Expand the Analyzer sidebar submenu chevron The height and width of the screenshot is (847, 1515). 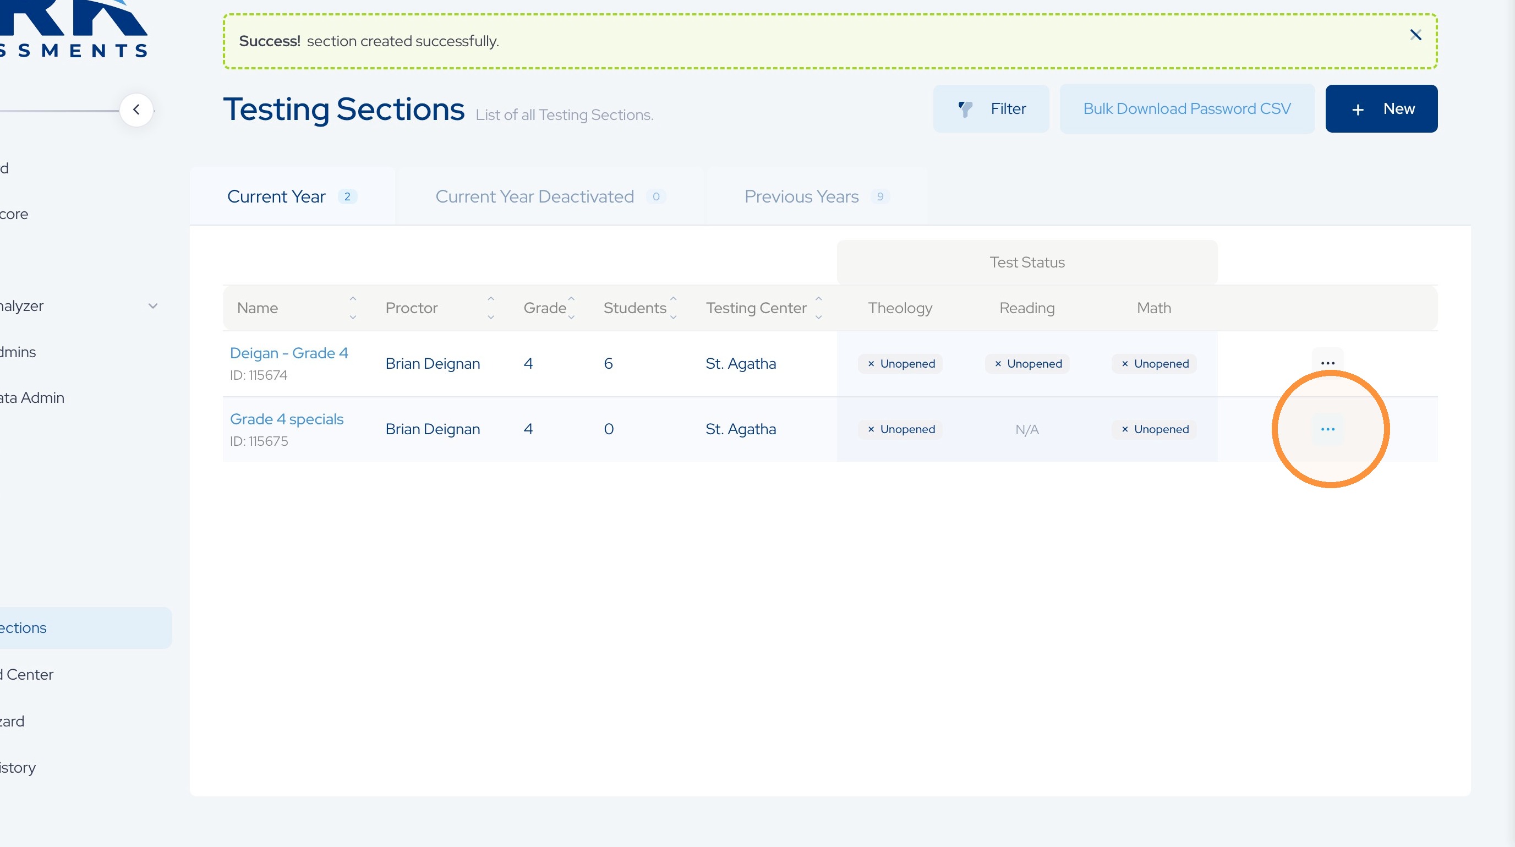[x=153, y=306]
